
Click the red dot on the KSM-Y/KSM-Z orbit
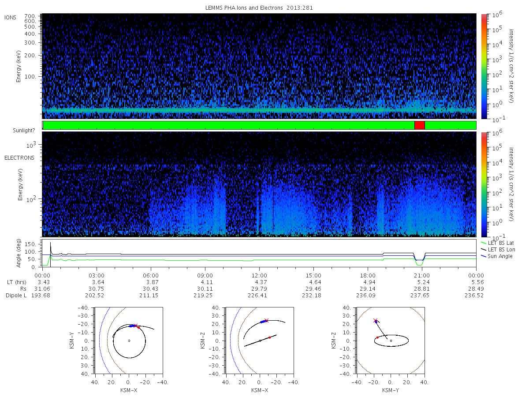[377, 337]
